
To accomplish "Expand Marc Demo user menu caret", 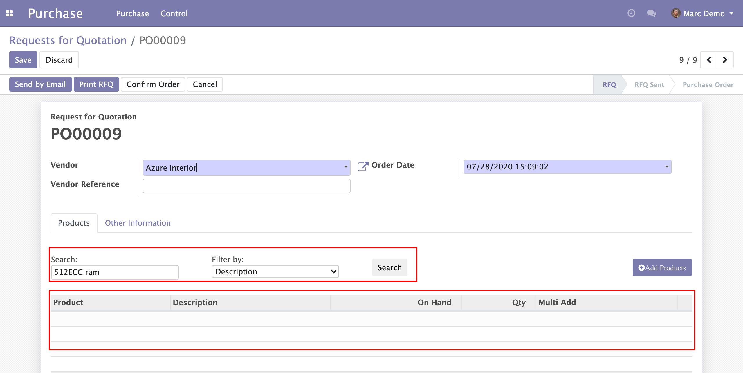I will coord(732,13).
